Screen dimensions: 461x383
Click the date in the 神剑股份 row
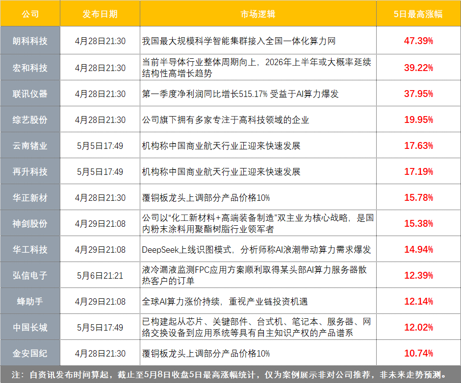[x=100, y=223]
